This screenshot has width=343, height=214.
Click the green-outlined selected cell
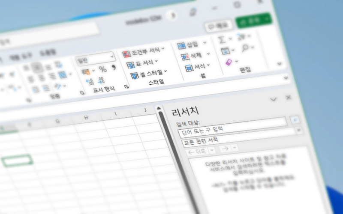(x=17, y=161)
